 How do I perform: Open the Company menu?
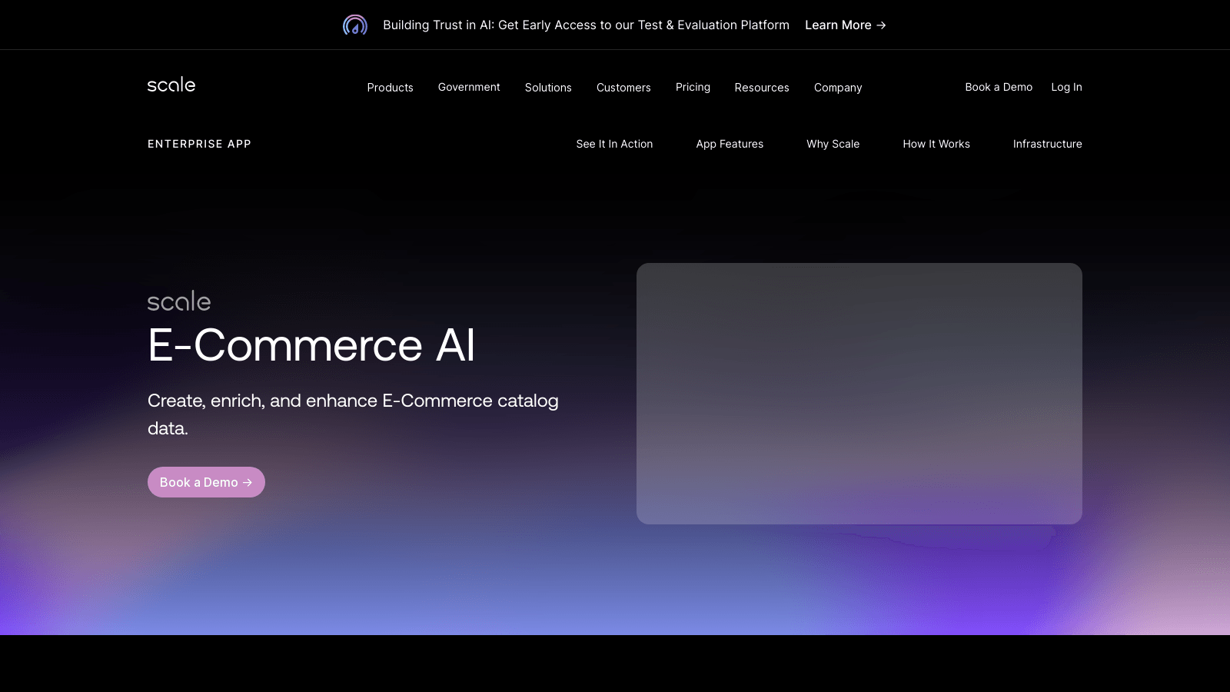click(x=838, y=88)
